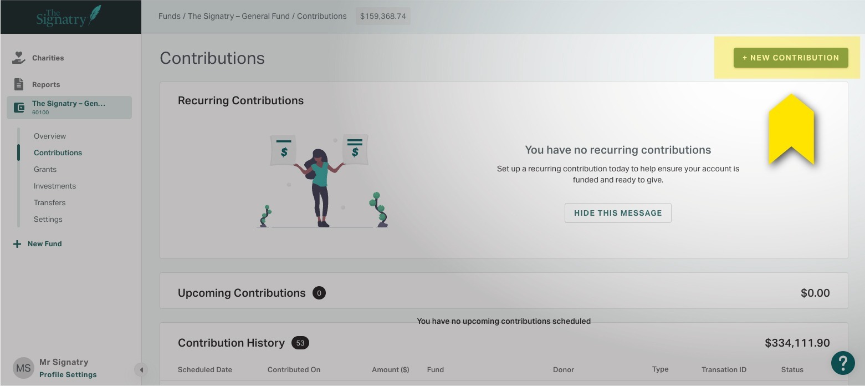Click the breadcrumb path Funds / General Fund

click(x=253, y=16)
